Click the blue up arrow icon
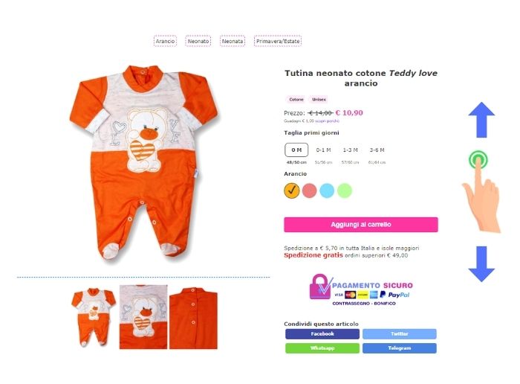 point(481,120)
